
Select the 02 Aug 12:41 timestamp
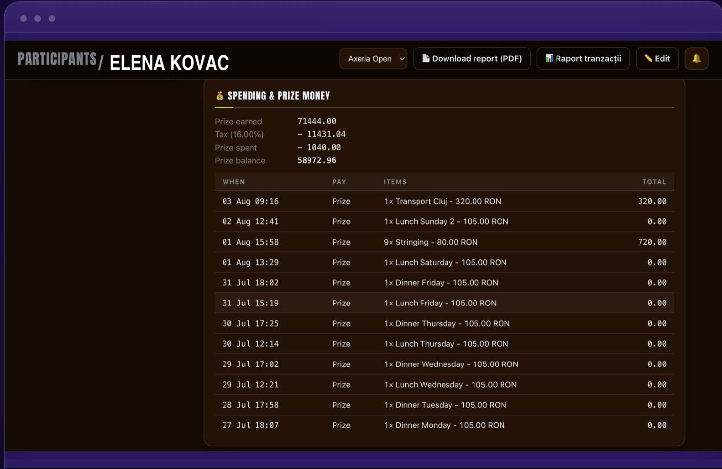[251, 221]
